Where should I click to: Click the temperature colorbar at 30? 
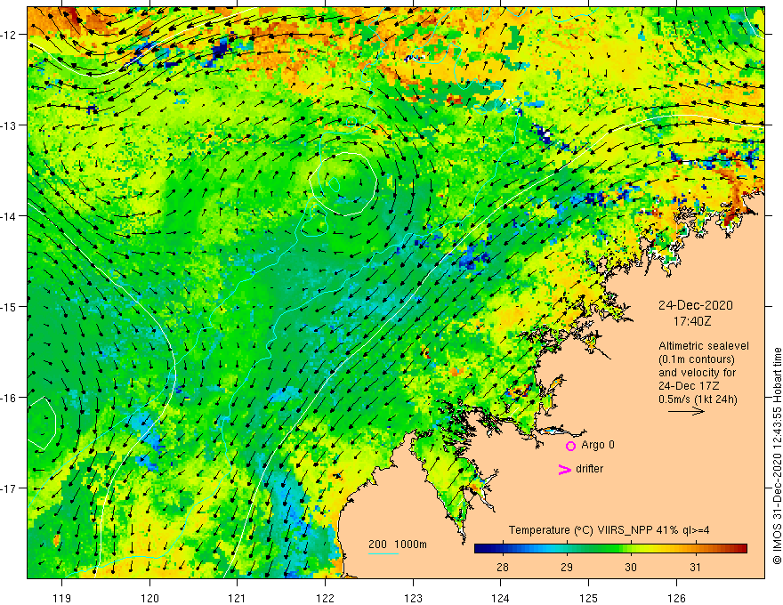point(631,549)
